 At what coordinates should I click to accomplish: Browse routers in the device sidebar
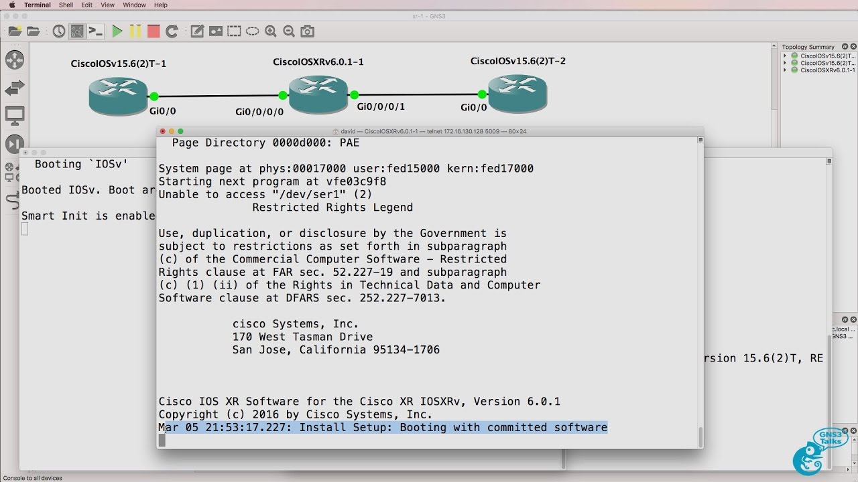(x=14, y=60)
